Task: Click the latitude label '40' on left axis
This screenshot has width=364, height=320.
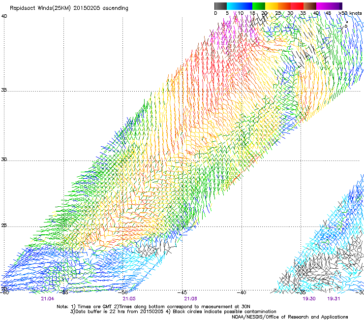Action: pos(4,16)
